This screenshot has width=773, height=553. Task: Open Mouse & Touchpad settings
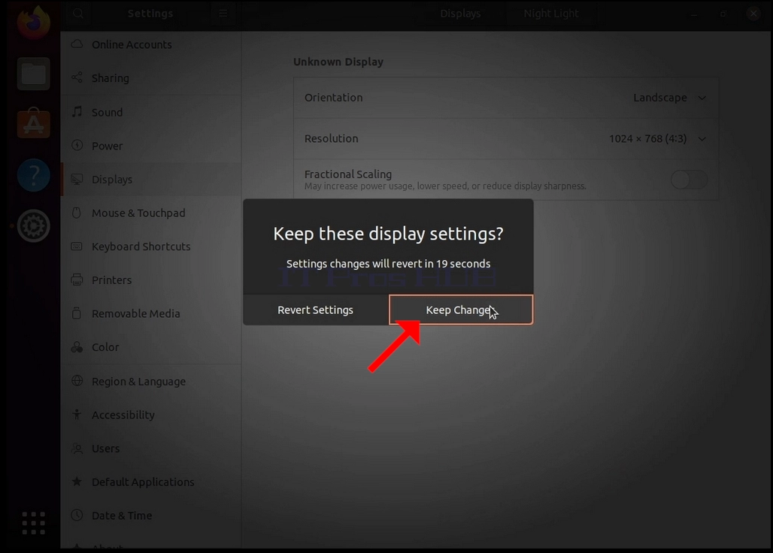pos(151,213)
